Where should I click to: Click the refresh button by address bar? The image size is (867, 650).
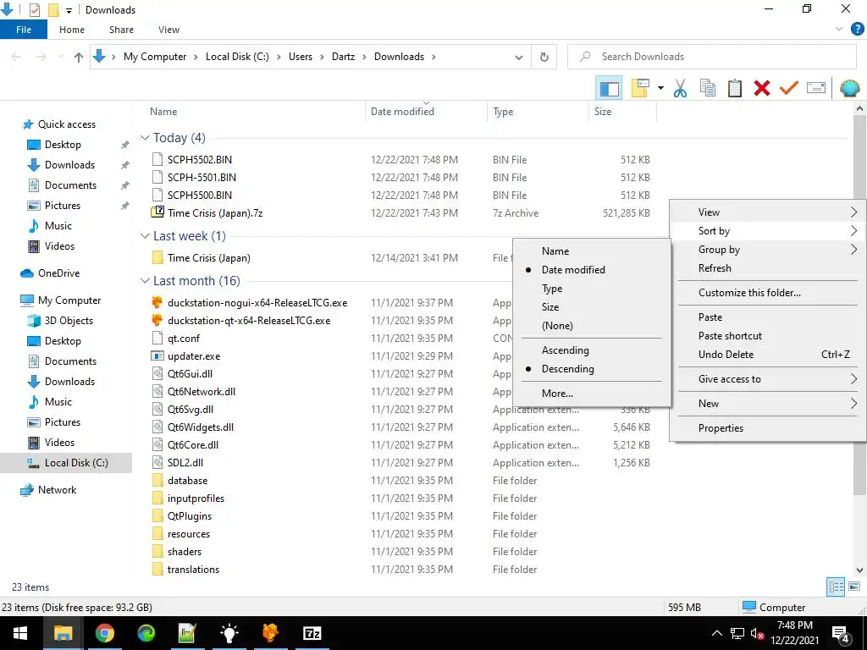544,57
